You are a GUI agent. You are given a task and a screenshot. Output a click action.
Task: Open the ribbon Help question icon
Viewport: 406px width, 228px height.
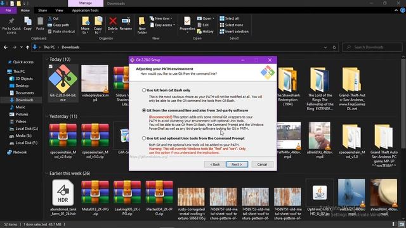click(403, 10)
